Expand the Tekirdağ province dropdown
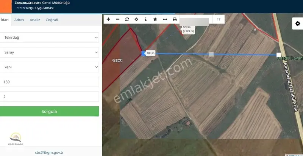This screenshot has width=303, height=156. (x=49, y=38)
